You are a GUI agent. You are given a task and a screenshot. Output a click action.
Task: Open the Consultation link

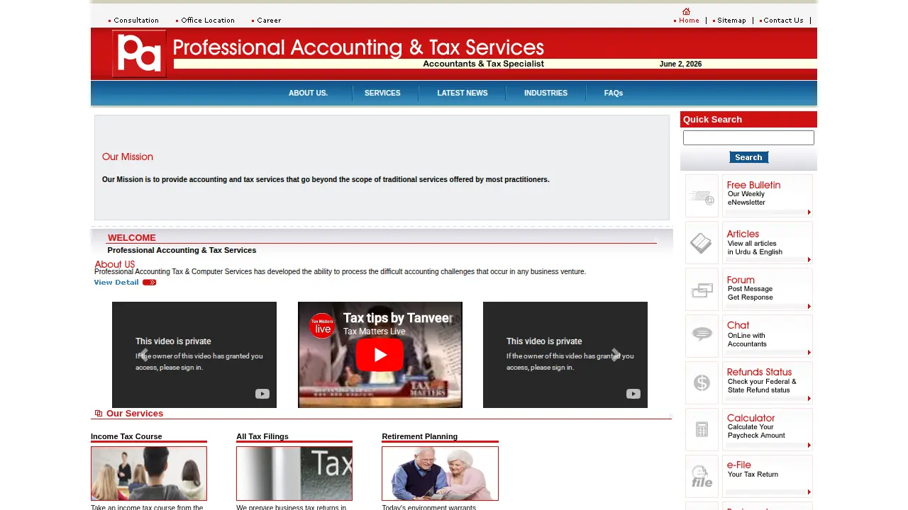click(x=136, y=21)
